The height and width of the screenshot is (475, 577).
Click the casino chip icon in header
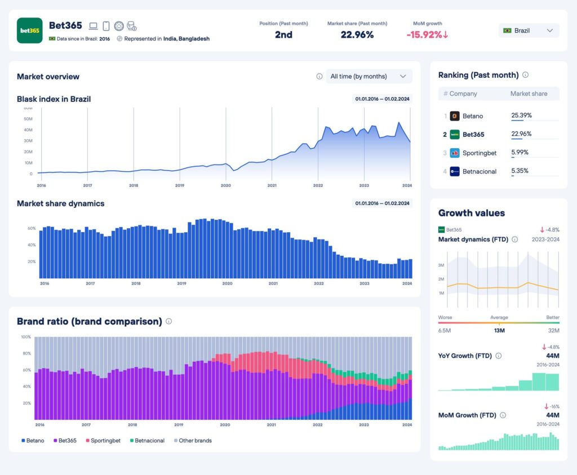click(119, 26)
